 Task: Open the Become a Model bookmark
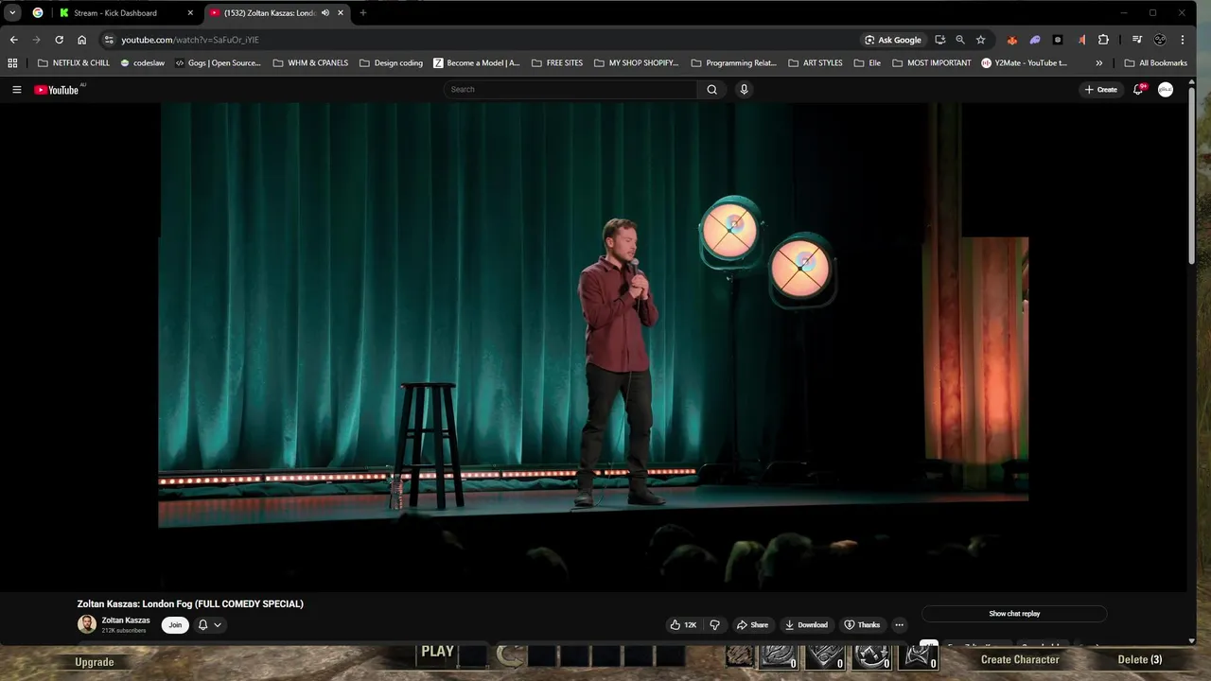pyautogui.click(x=477, y=63)
